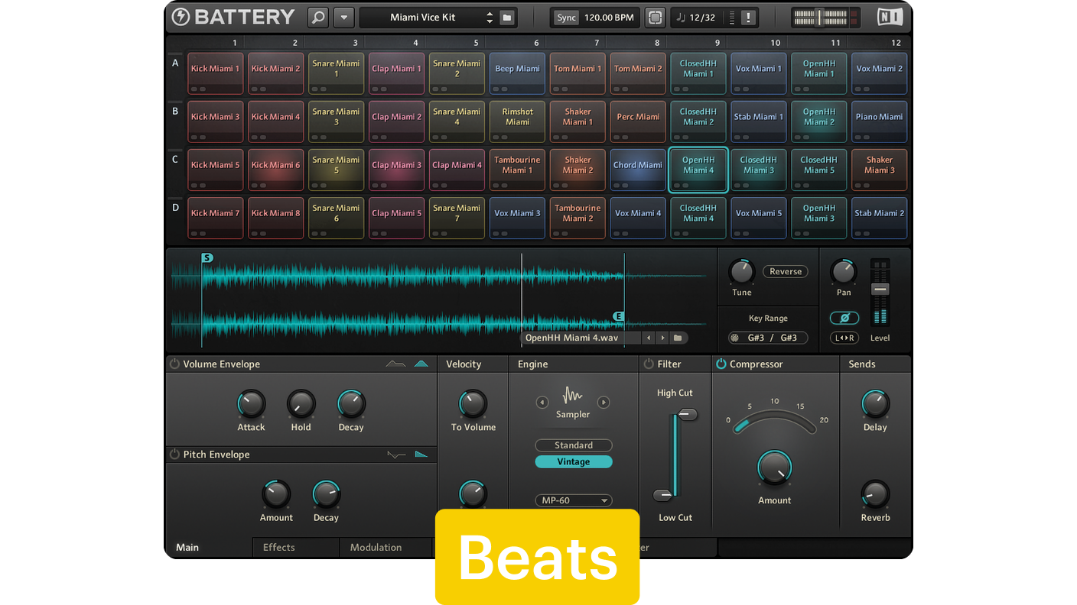Image resolution: width=1077 pixels, height=605 pixels.
Task: Select the AHD volume envelope shape icon
Action: pyautogui.click(x=395, y=364)
